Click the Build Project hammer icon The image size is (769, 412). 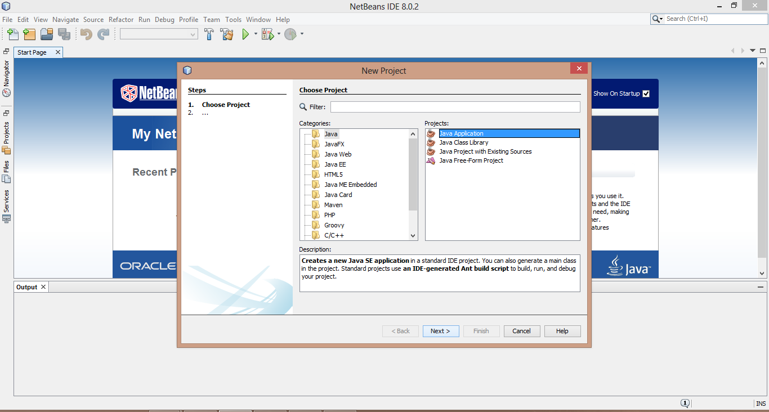pyautogui.click(x=209, y=34)
